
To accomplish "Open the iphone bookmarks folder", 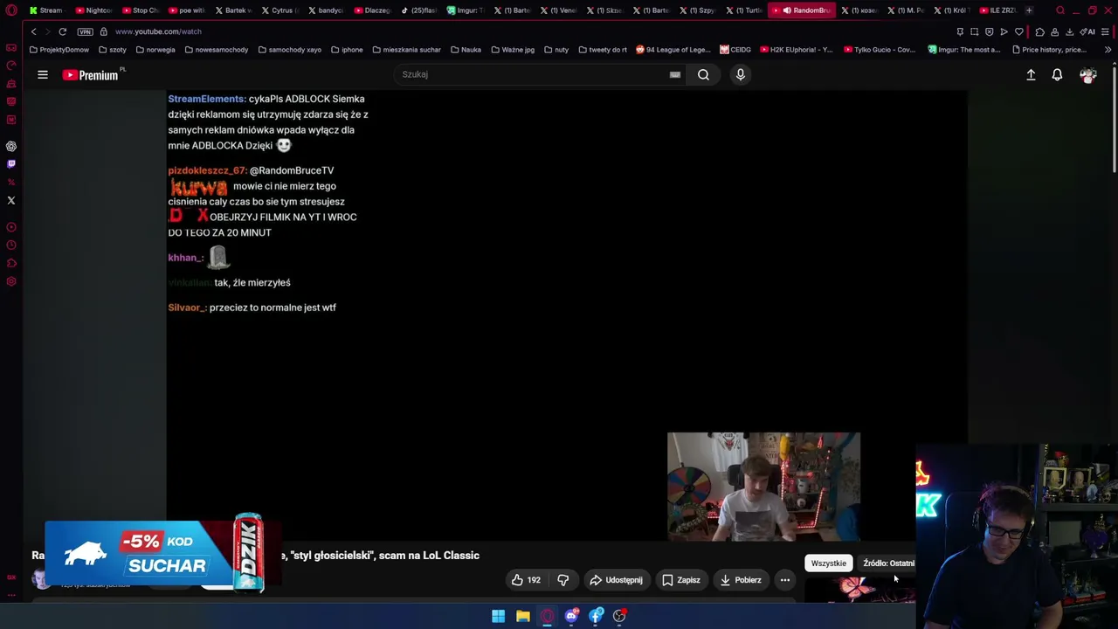I will [347, 50].
